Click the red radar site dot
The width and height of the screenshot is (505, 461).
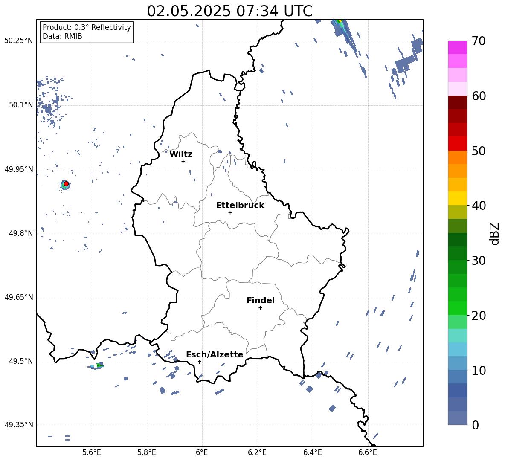click(x=66, y=184)
